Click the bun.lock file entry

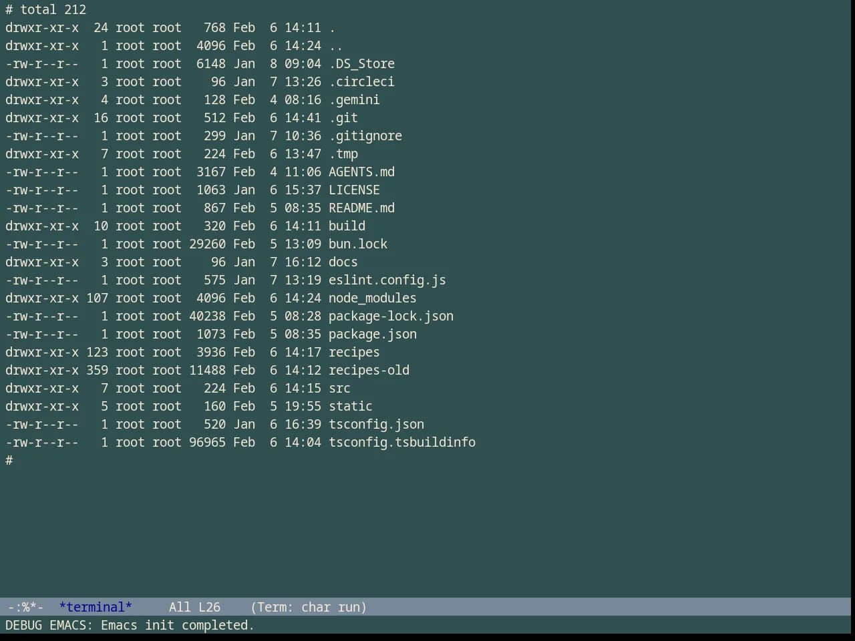coord(358,244)
